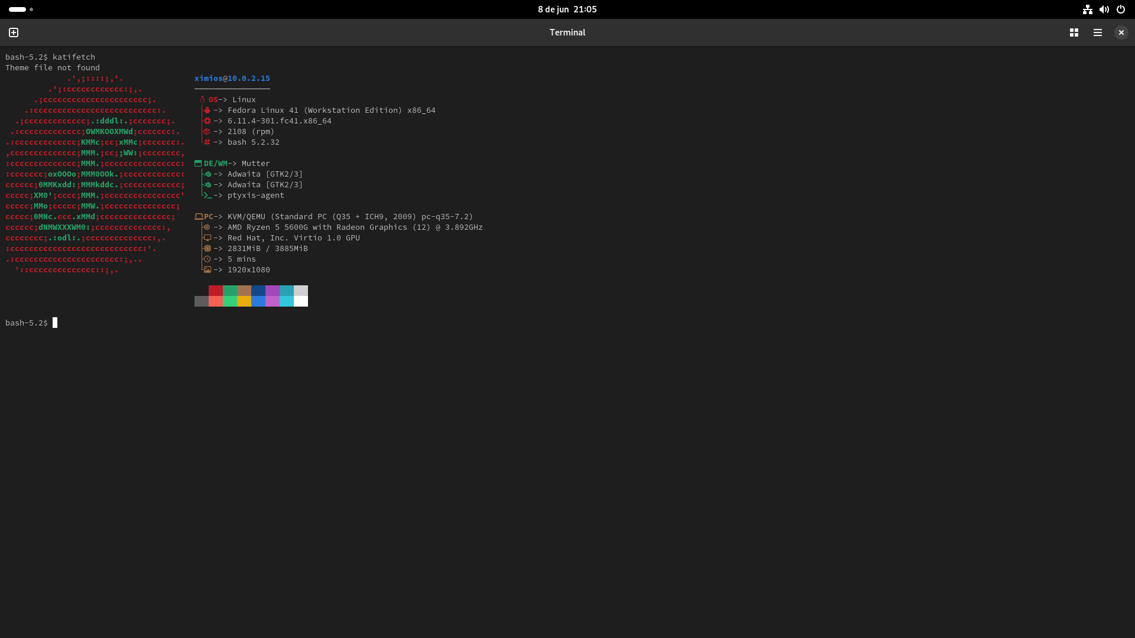Click the dark red color swatch

216,291
